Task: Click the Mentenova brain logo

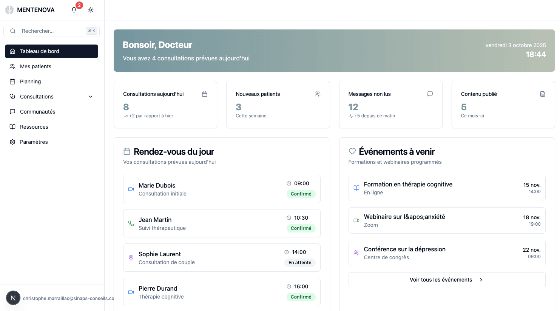Action: [9, 9]
